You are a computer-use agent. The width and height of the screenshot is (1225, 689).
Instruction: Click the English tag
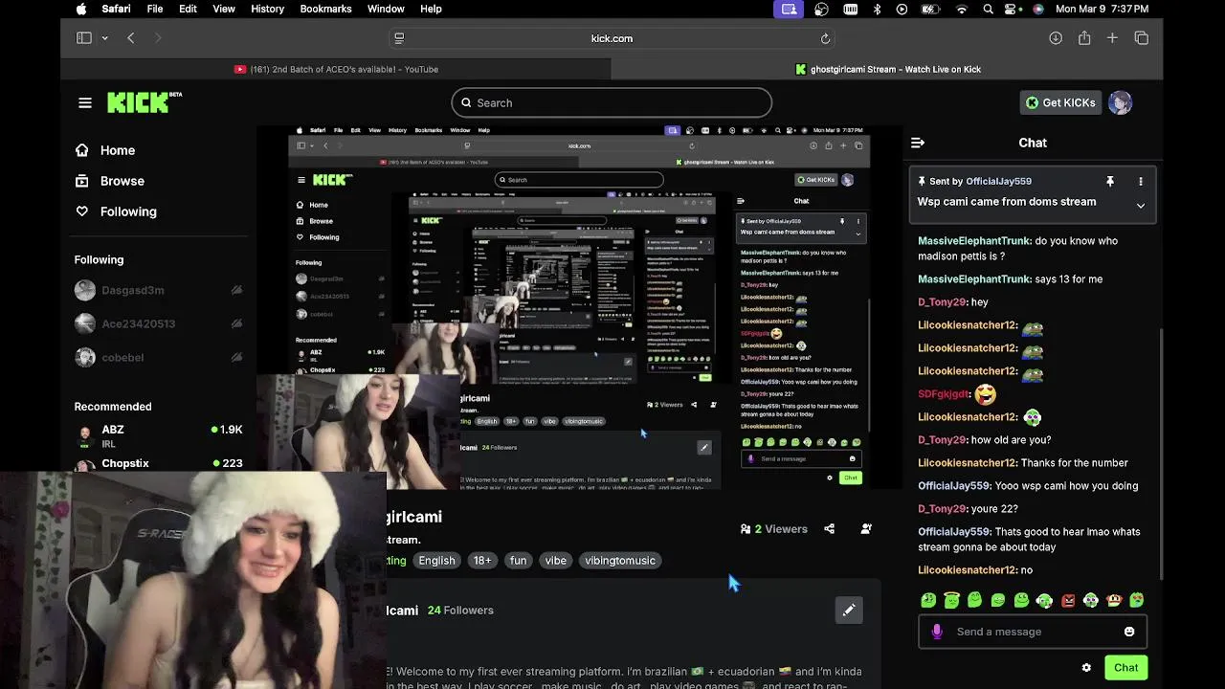[x=436, y=561]
